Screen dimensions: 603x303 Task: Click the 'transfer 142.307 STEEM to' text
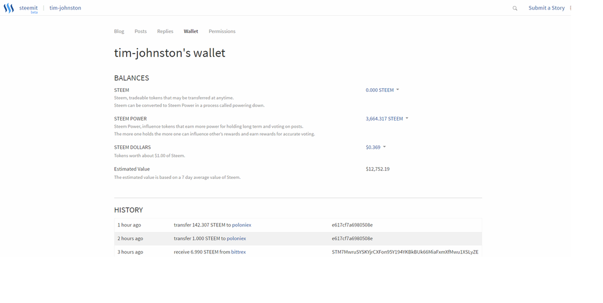point(203,225)
